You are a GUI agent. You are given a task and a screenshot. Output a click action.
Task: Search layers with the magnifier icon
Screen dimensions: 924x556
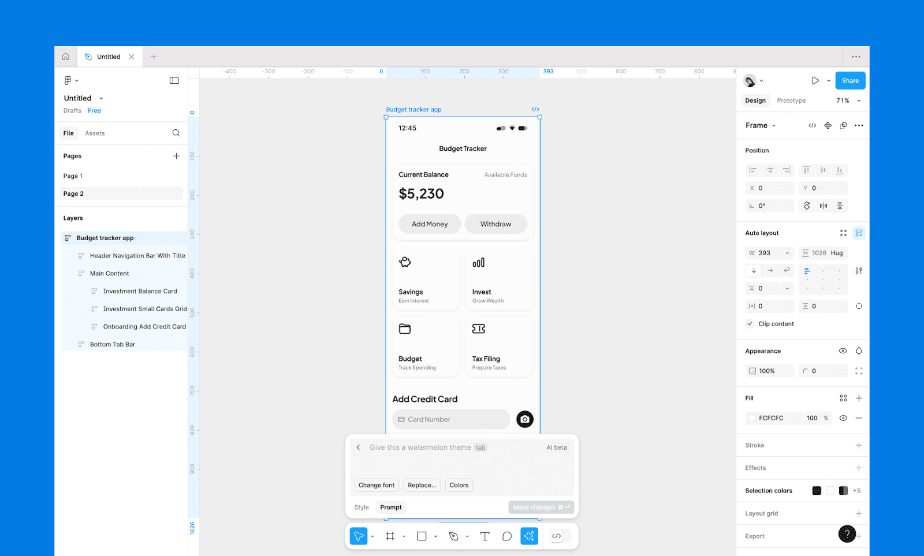[176, 133]
